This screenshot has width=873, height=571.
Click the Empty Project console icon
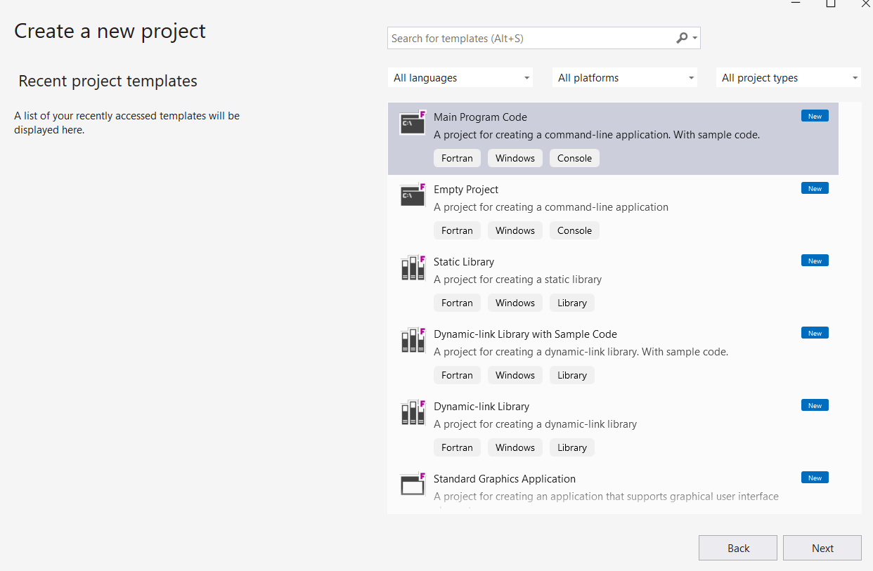click(413, 195)
